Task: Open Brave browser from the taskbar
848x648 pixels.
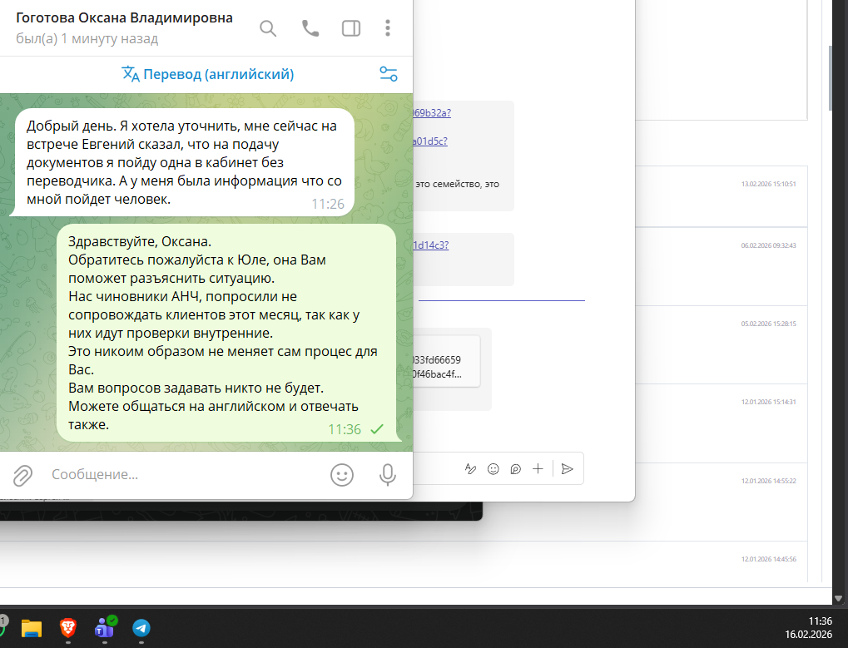Action: (x=68, y=629)
